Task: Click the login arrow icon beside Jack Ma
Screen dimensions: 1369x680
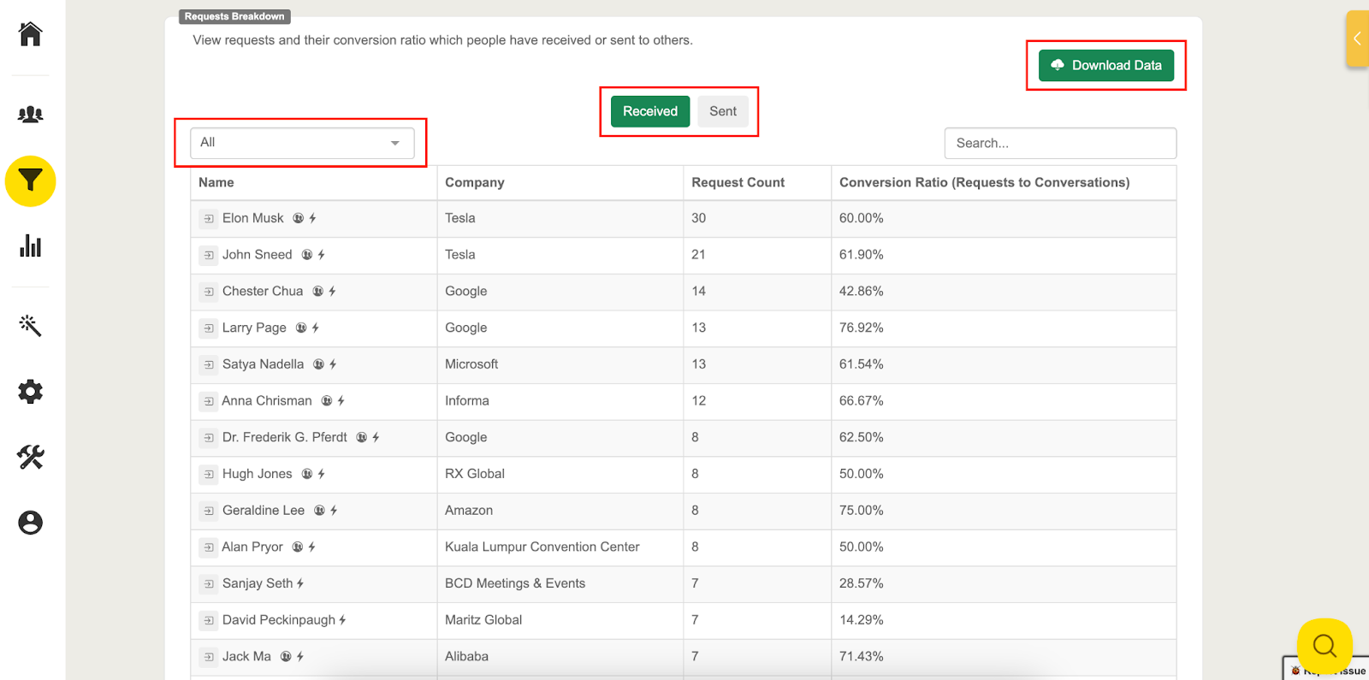Action: tap(209, 657)
